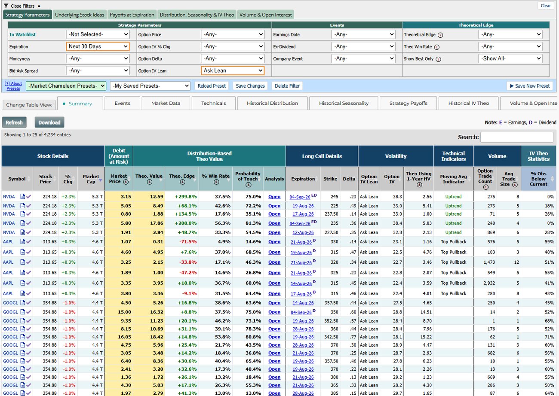Select the Events table view tab
Image resolution: width=559 pixels, height=396 pixels.
point(123,104)
